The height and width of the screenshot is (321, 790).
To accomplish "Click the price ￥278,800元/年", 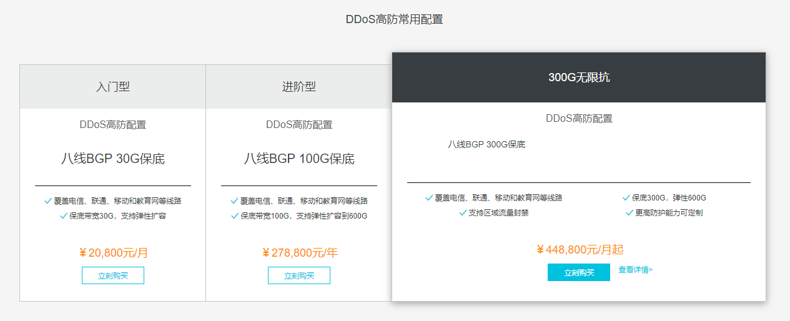I will pyautogui.click(x=299, y=253).
